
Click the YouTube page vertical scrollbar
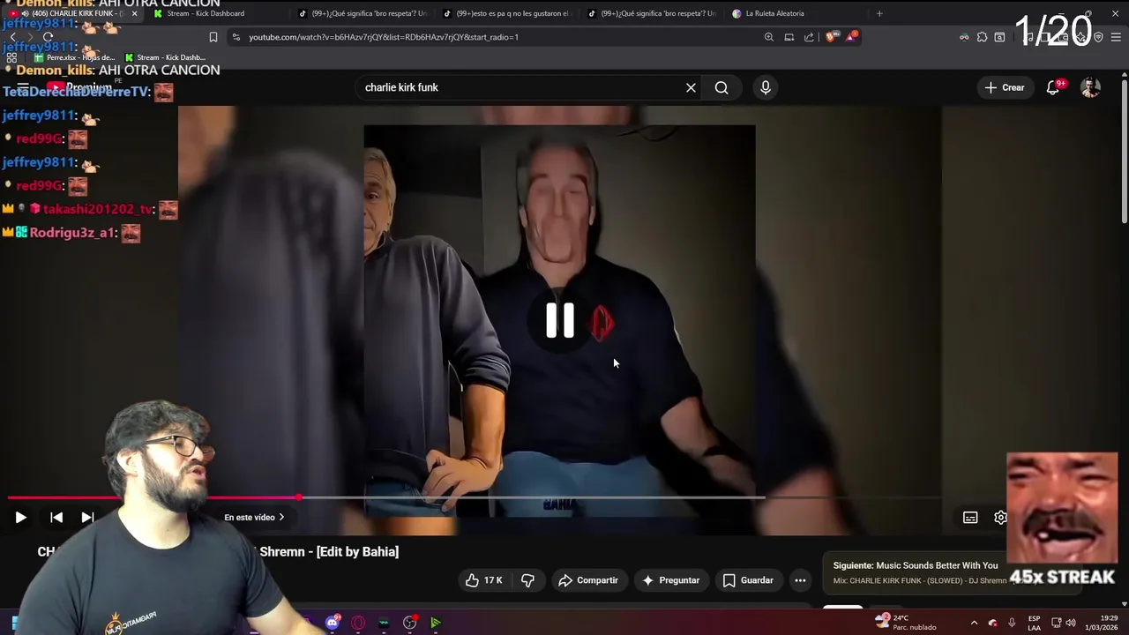pyautogui.click(x=1124, y=150)
